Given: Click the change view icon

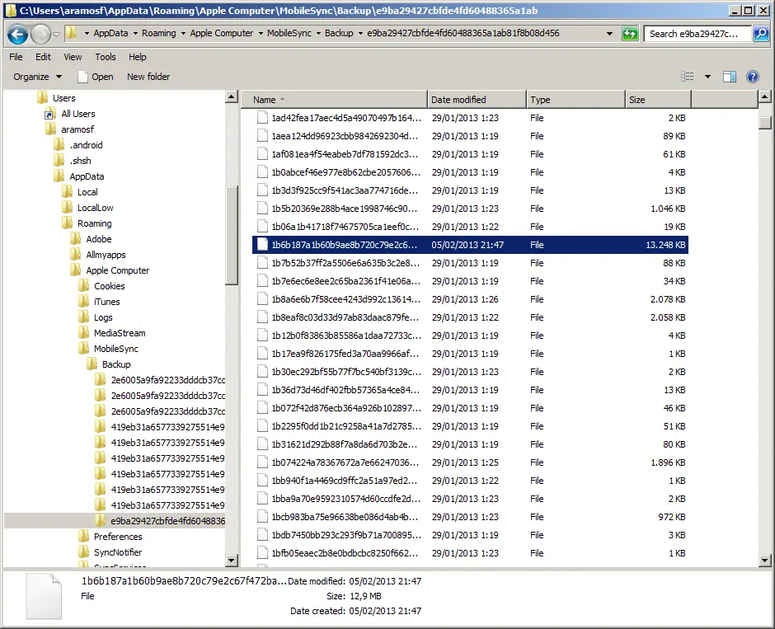Looking at the screenshot, I should point(687,77).
